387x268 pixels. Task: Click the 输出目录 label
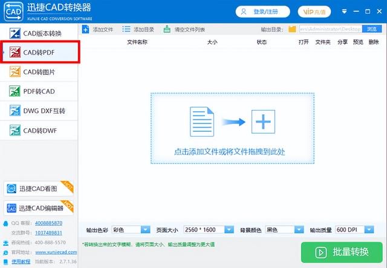pyautogui.click(x=272, y=30)
